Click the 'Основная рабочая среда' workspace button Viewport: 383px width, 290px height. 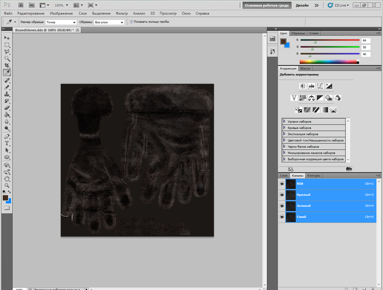point(267,4)
